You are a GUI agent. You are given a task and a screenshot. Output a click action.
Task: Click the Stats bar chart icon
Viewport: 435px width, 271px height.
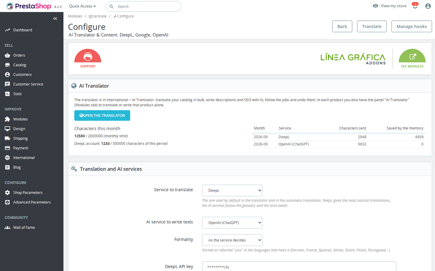click(7, 94)
